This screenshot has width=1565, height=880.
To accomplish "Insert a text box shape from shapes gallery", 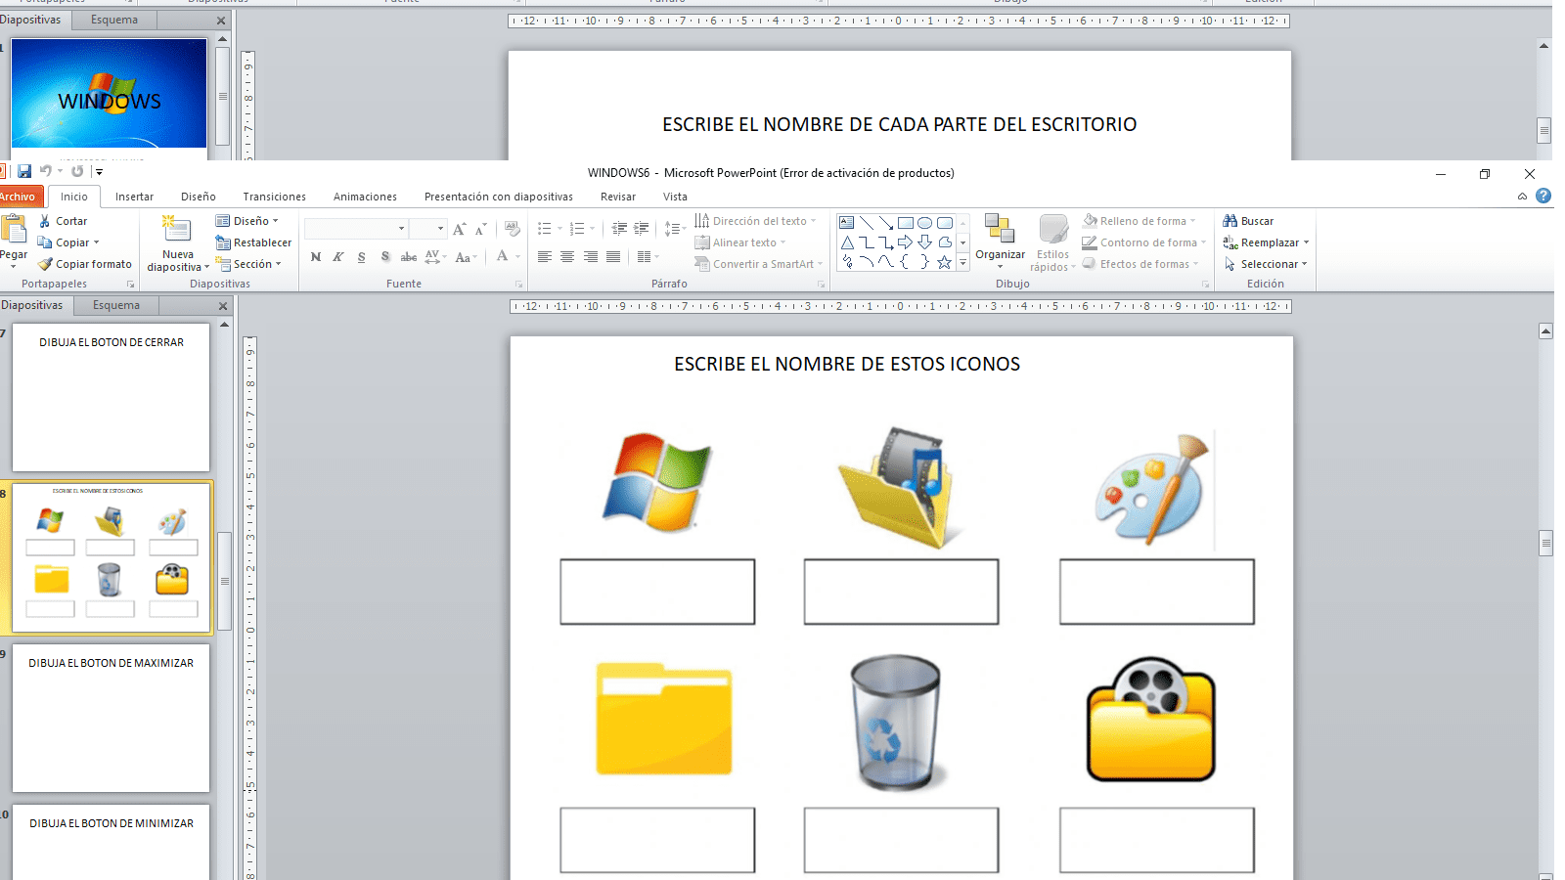I will click(x=847, y=223).
